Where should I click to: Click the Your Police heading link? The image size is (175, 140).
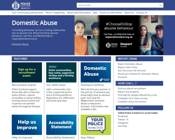(x=87, y=138)
